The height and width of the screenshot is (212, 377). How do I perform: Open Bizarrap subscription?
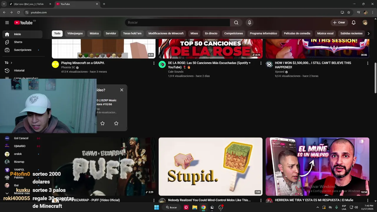tap(22, 162)
